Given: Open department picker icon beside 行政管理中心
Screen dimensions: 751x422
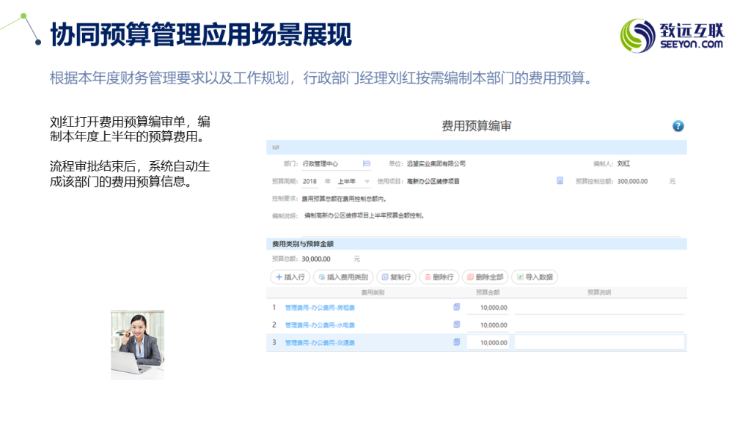Looking at the screenshot, I should coord(367,164).
